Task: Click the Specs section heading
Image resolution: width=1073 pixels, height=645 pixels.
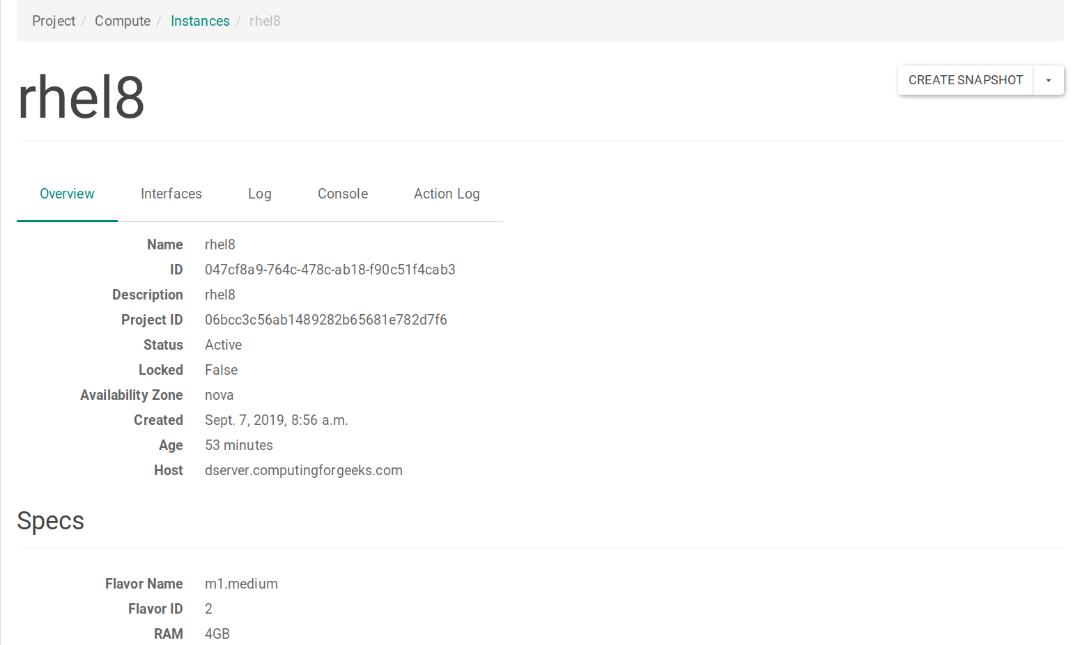Action: point(50,520)
